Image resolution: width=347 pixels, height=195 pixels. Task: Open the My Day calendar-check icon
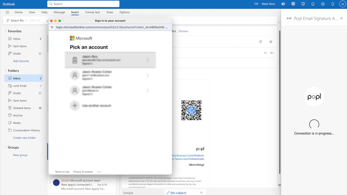pos(303,4)
